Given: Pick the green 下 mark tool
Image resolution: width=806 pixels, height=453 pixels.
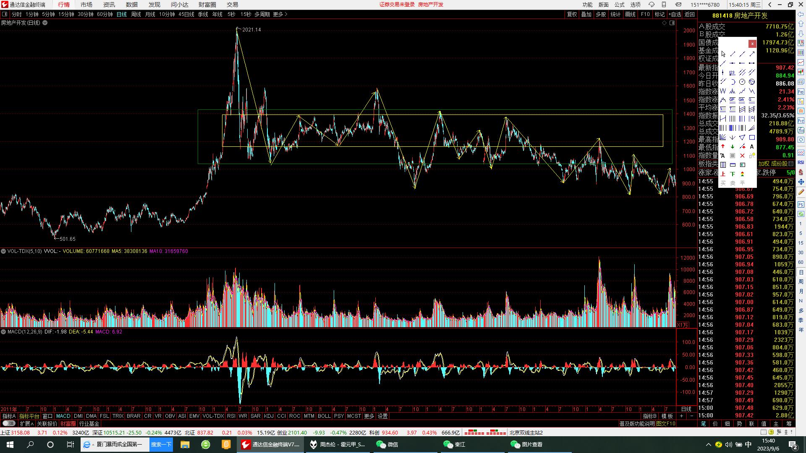Looking at the screenshot, I should (733, 174).
